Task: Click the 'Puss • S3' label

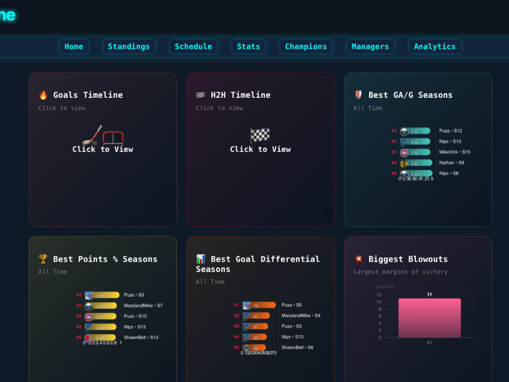Action: pyautogui.click(x=291, y=326)
